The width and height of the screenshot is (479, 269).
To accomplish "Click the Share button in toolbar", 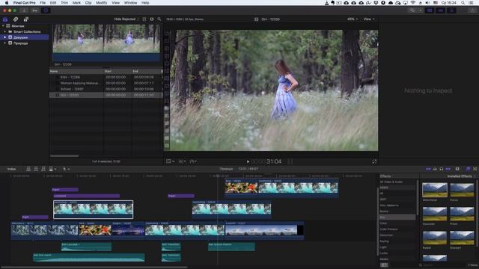I will point(473,10).
